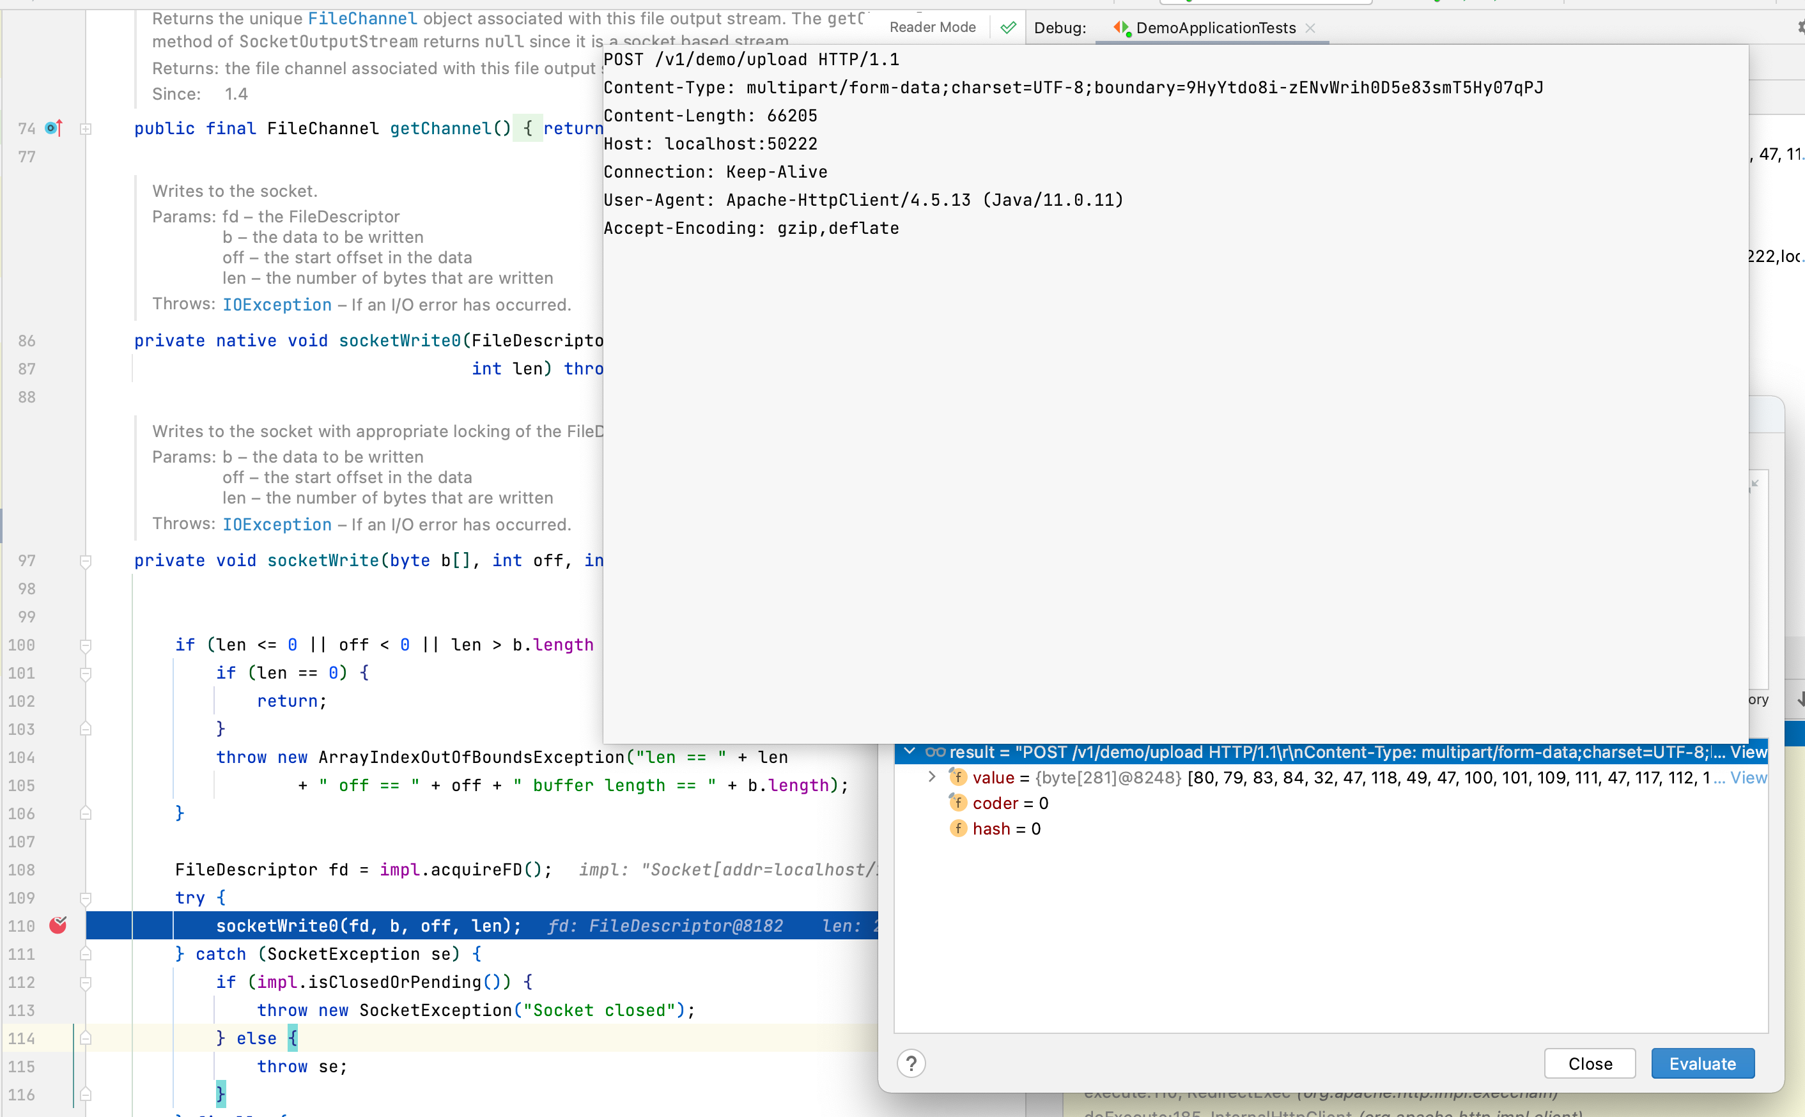This screenshot has width=1805, height=1117.
Task: Click the field icon beside value
Action: tap(957, 777)
